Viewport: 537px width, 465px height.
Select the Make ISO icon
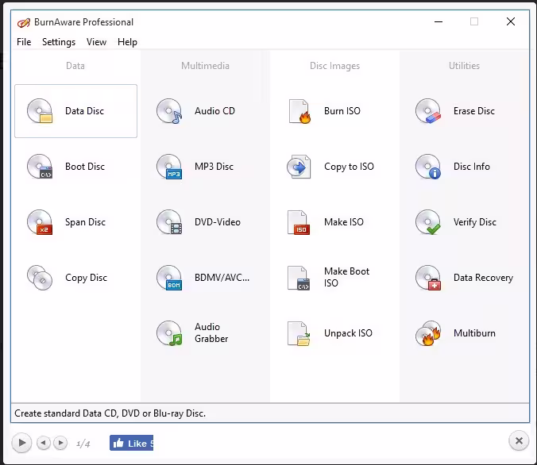299,222
